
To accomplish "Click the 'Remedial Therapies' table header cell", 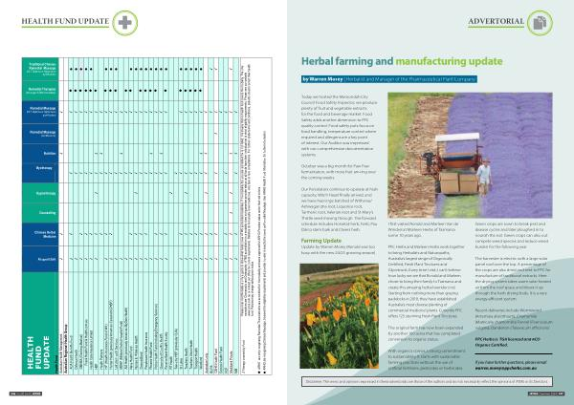I will tap(40, 91).
